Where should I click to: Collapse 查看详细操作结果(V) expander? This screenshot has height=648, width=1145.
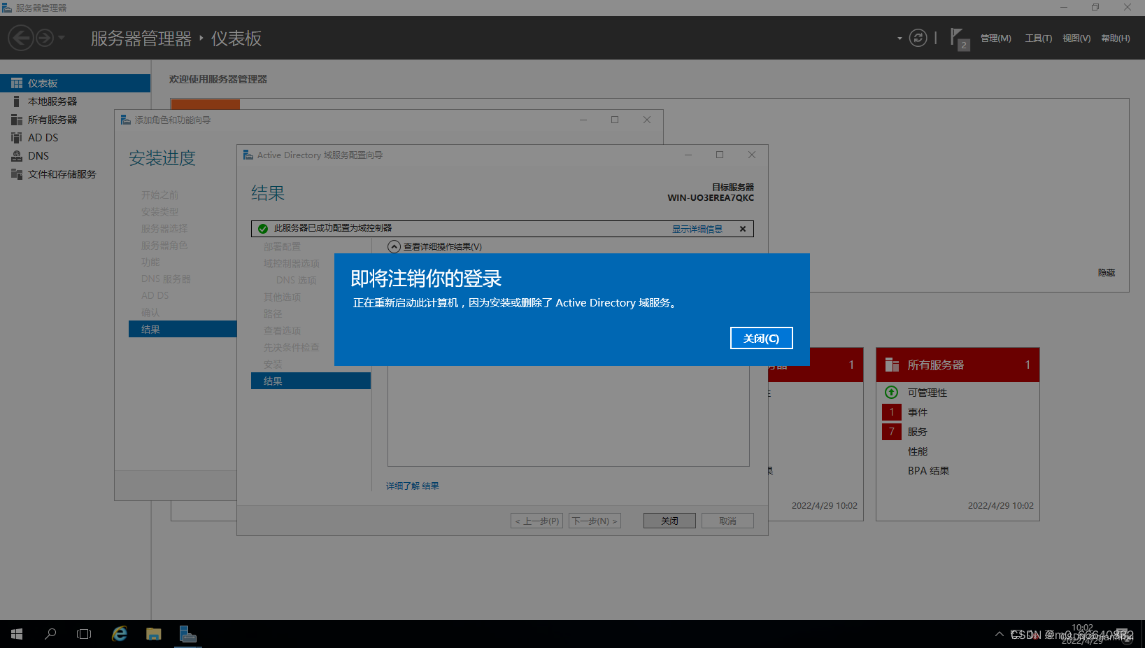click(394, 247)
